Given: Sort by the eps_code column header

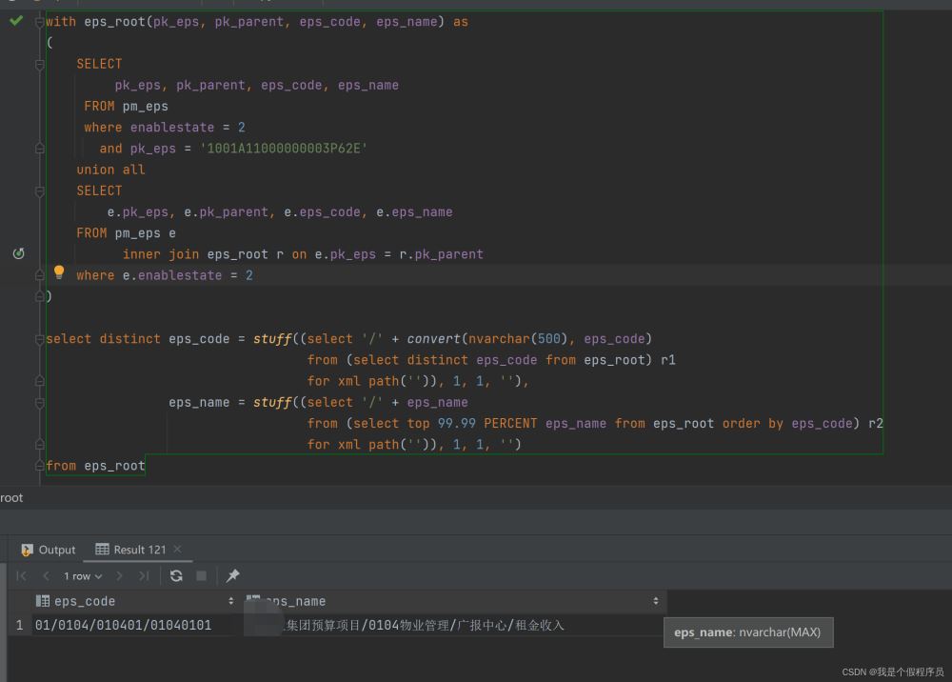Looking at the screenshot, I should pyautogui.click(x=85, y=601).
